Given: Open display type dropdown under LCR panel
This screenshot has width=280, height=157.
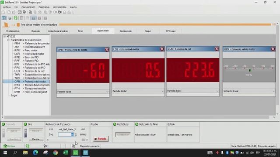Looking at the screenshot, I should [138, 91].
